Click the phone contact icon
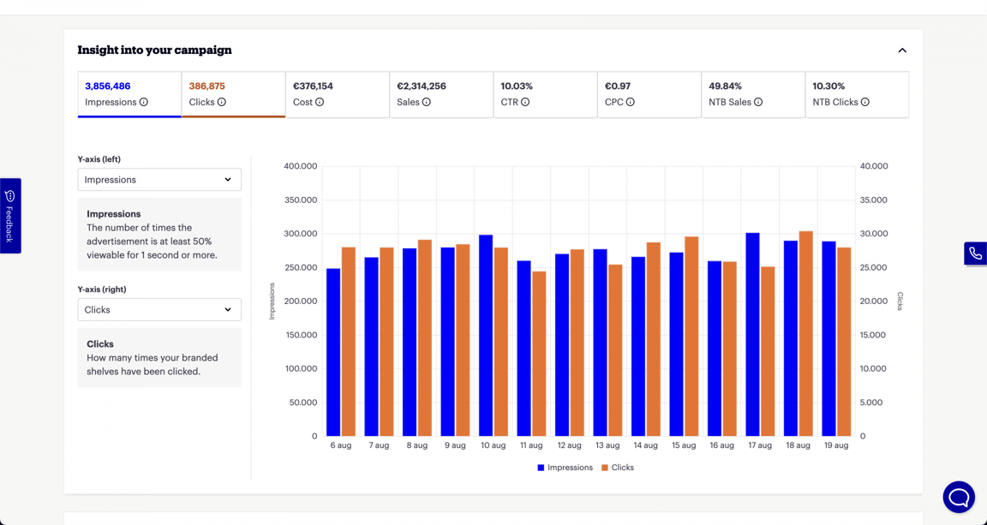Viewport: 987px width, 525px height. pyautogui.click(x=975, y=254)
